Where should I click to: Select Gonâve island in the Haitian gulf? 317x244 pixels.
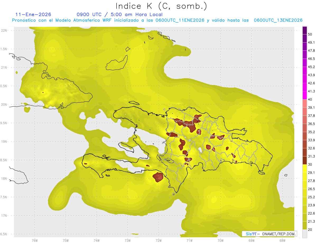[x=126, y=146]
